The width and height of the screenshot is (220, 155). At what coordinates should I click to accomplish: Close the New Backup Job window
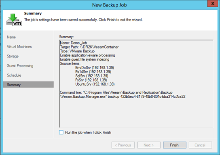click(213, 3)
